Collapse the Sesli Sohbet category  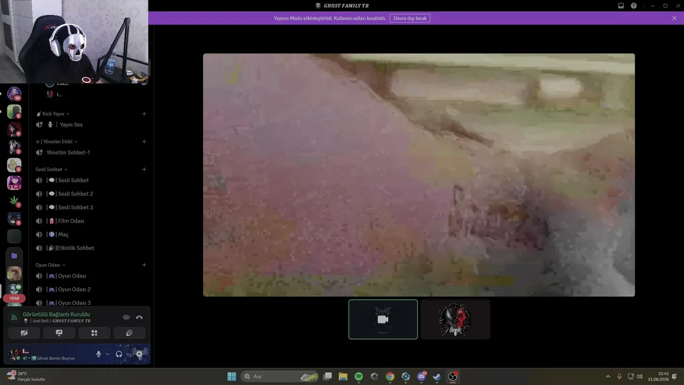coord(51,170)
